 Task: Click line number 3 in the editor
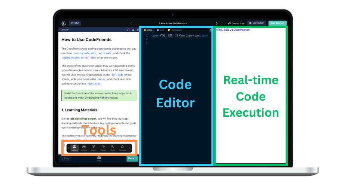[x=147, y=43]
